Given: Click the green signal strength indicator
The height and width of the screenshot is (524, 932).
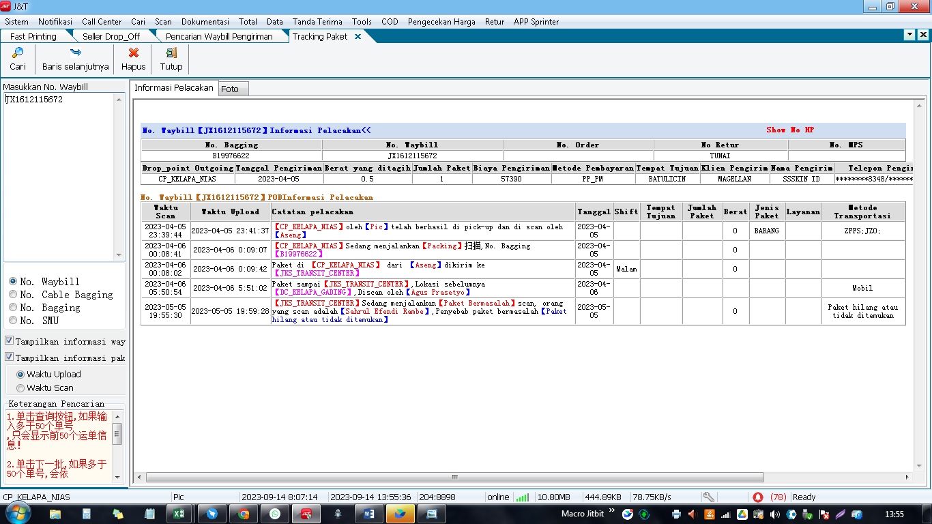Looking at the screenshot, I should pos(523,497).
